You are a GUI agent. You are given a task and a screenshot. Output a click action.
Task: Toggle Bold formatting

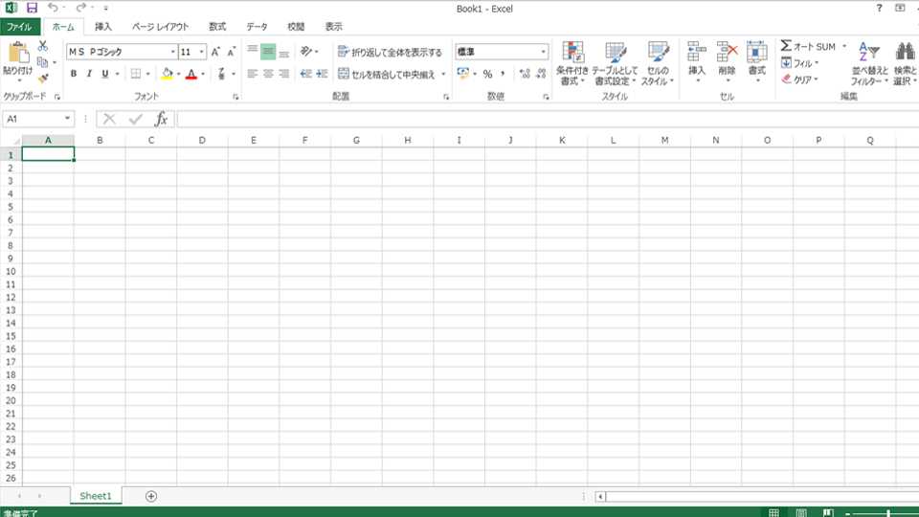[74, 74]
